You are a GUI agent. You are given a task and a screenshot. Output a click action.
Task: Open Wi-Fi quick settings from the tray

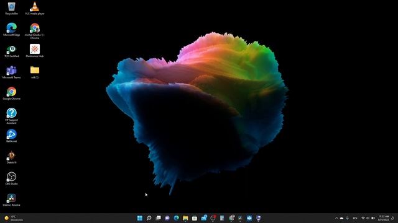coord(363,218)
